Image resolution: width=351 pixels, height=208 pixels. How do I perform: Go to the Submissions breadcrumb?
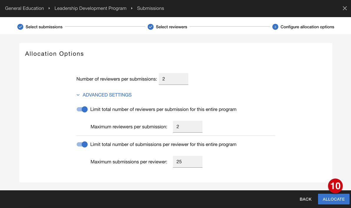click(x=150, y=8)
